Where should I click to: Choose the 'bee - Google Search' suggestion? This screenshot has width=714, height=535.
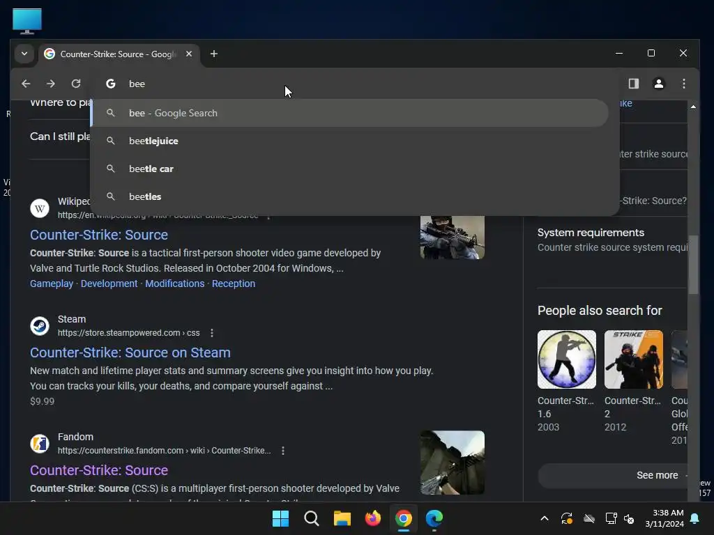(x=350, y=113)
